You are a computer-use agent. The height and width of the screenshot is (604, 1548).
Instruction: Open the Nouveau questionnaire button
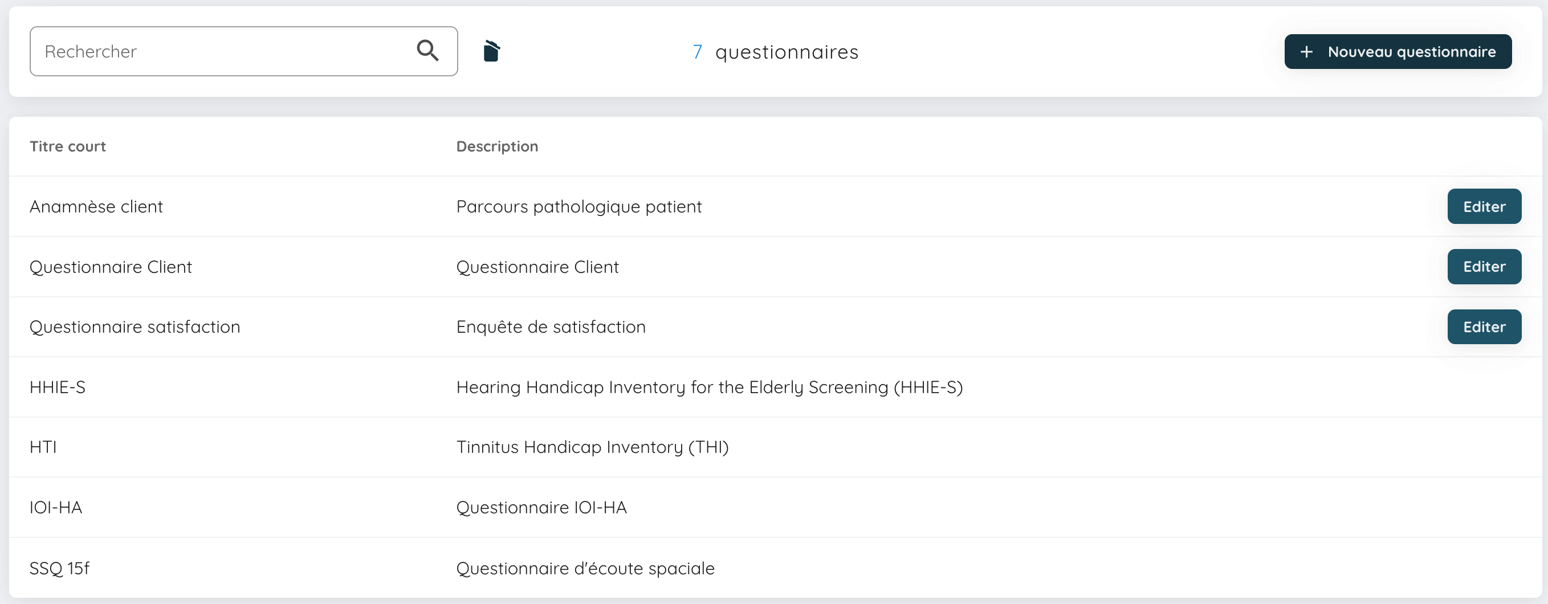(x=1398, y=52)
